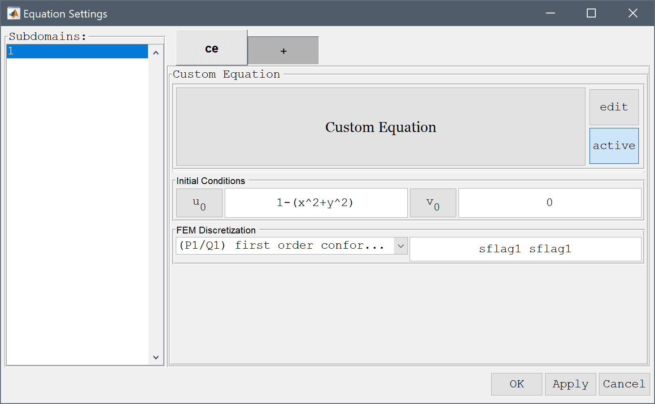Close the Equation Settings window
The height and width of the screenshot is (404, 655).
pyautogui.click(x=633, y=13)
